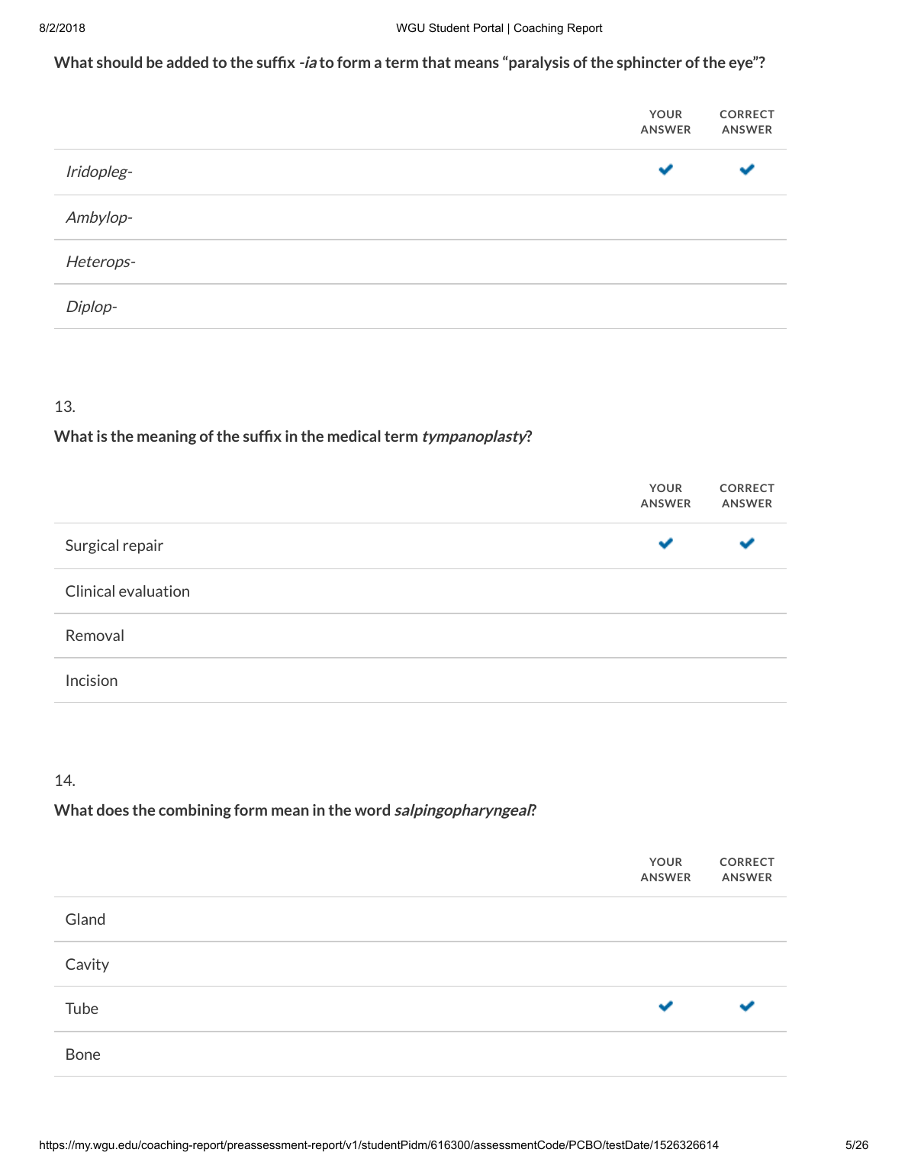Choose the Gland answer option

point(420,919)
